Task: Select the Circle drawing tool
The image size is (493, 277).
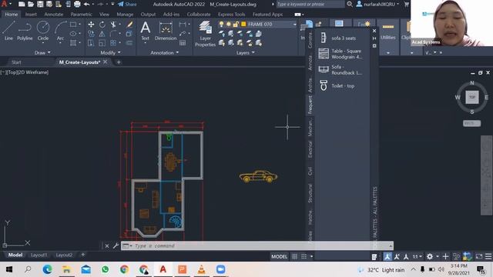Action: point(43,31)
